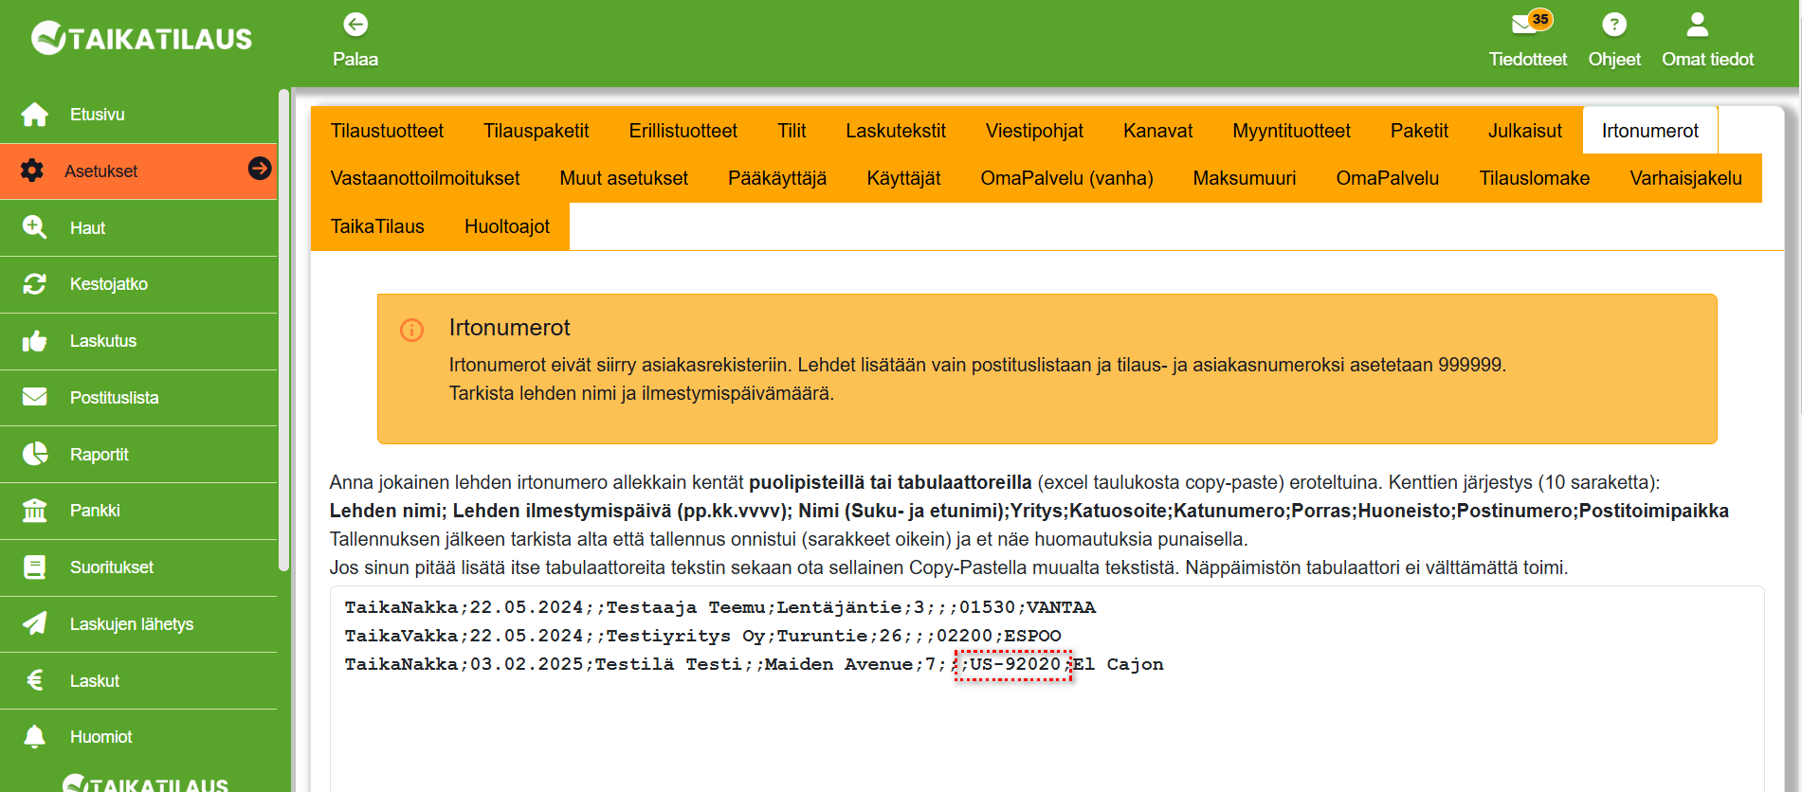
Task: Click the Laskujen lähetys paper plane icon
Action: point(35,623)
